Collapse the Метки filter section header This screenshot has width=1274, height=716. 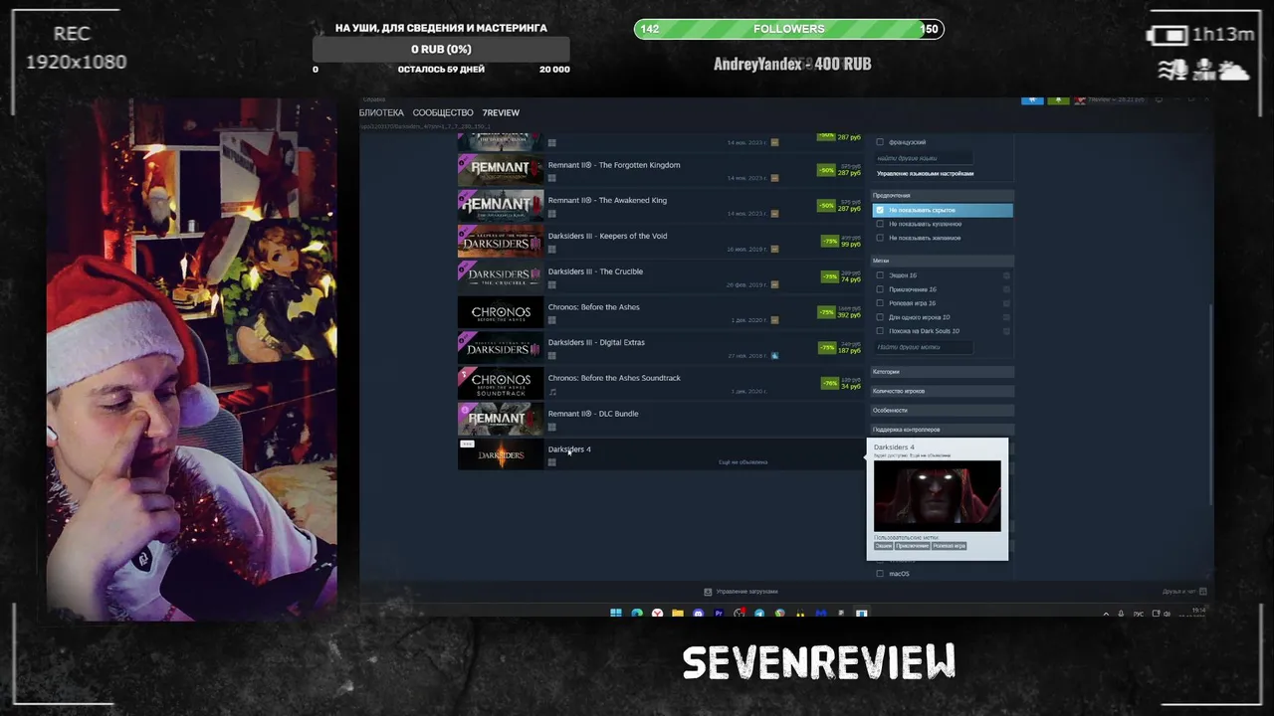point(942,261)
